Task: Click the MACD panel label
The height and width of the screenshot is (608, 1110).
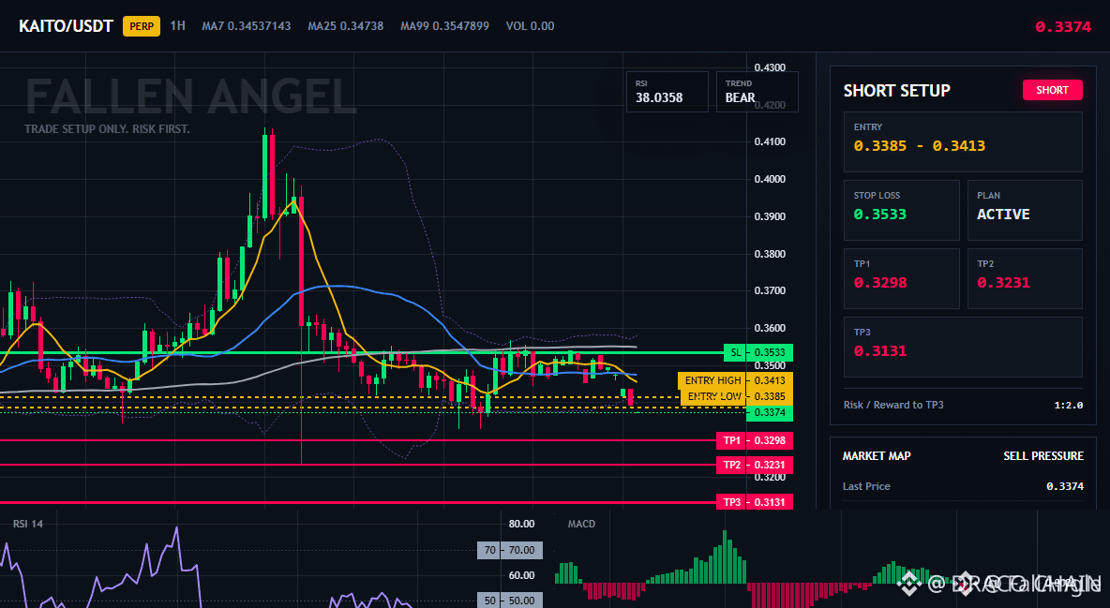Action: (x=581, y=524)
